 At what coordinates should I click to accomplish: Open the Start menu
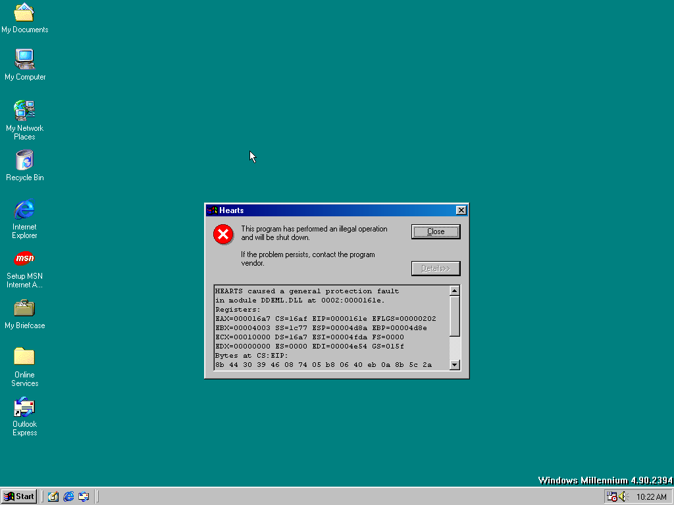[x=19, y=496]
